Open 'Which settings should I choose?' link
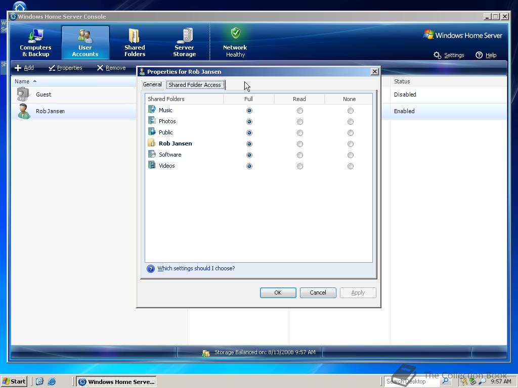 click(x=196, y=268)
